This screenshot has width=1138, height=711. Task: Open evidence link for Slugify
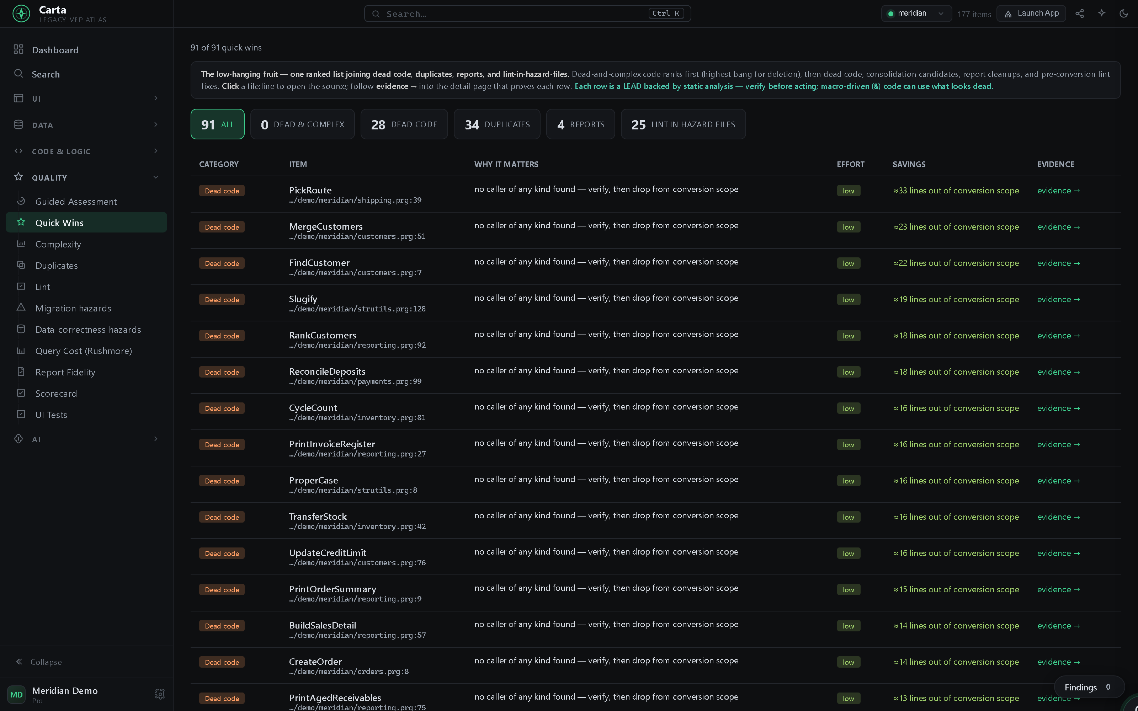(1059, 299)
